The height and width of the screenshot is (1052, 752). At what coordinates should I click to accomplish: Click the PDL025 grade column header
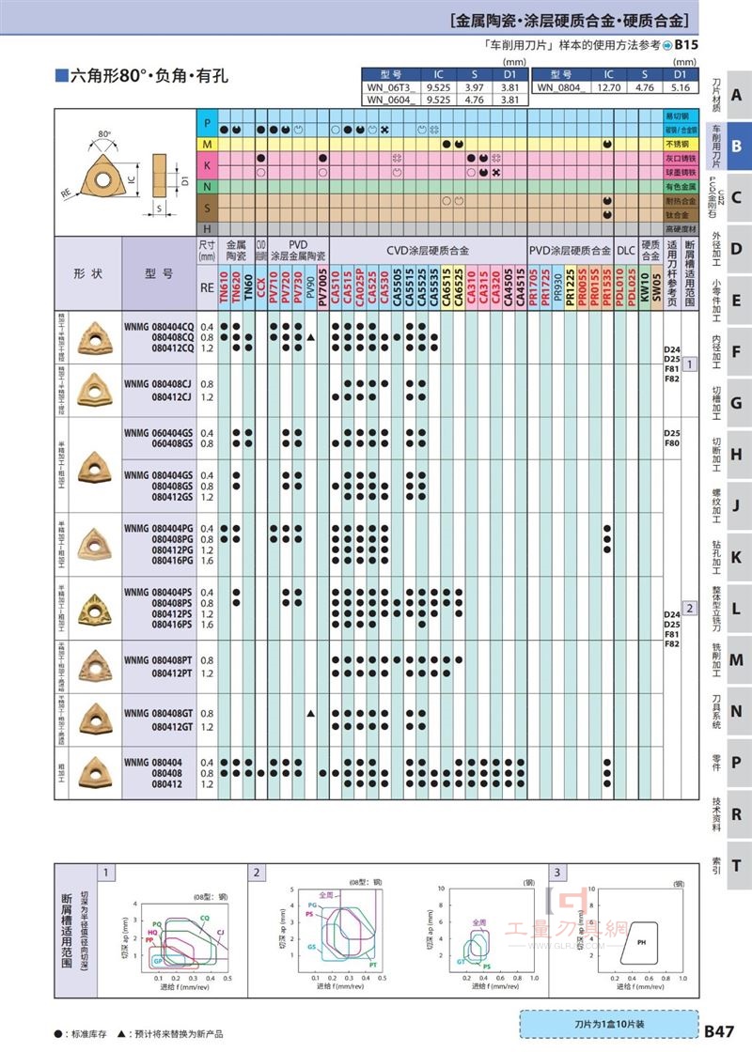pos(631,287)
